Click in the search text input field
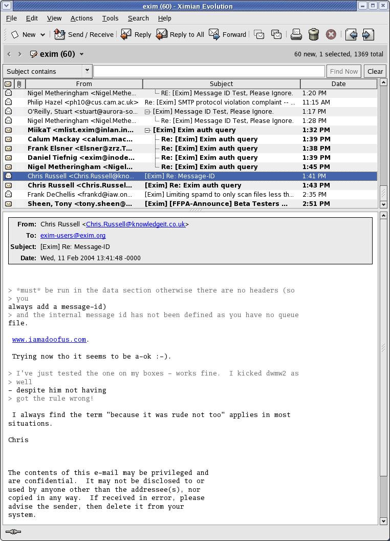Image resolution: width=390 pixels, height=541 pixels. [x=209, y=71]
